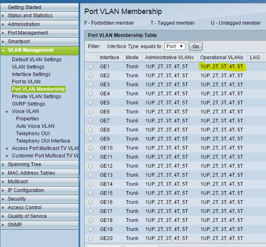The height and width of the screenshot is (247, 266).
Task: Click the Interface column header
Action: pos(110,58)
